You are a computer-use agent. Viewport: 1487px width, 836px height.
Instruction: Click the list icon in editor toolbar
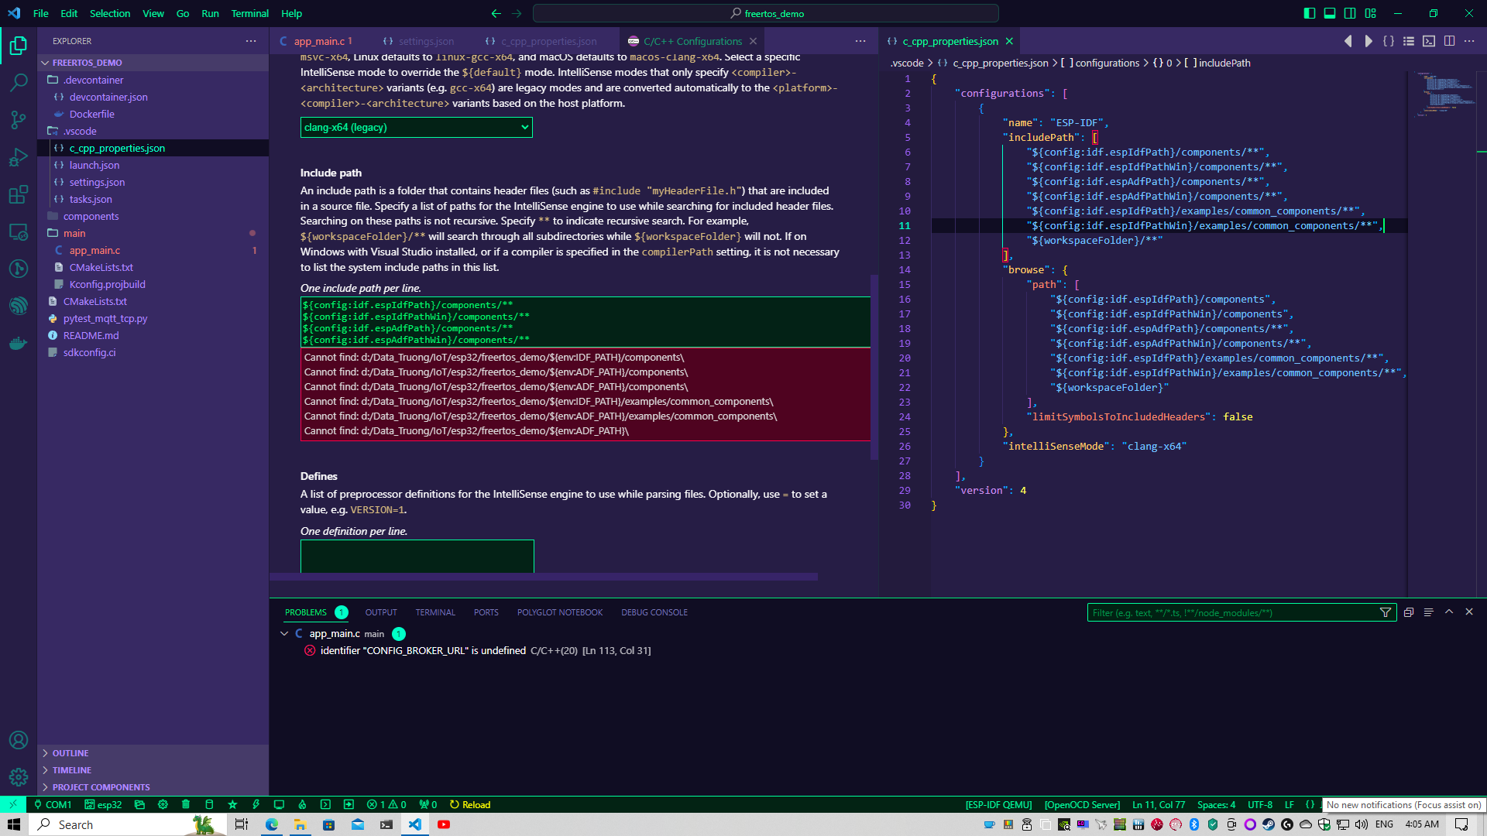[x=1409, y=41]
